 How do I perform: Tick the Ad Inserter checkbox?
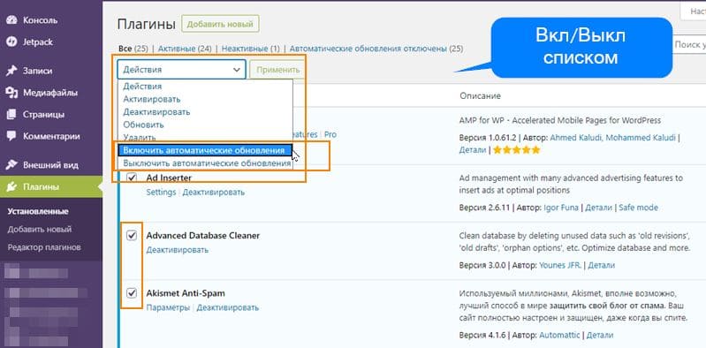coord(132,178)
